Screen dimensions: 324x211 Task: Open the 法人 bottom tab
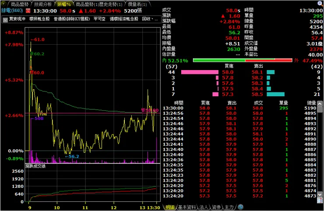coord(204,207)
